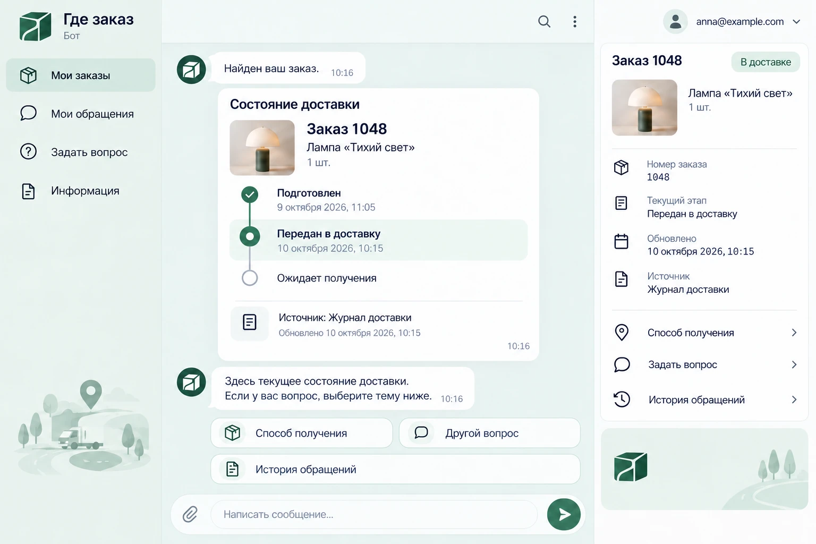Viewport: 816px width, 544px height.
Task: Click the В доставке status badge
Action: tap(766, 62)
